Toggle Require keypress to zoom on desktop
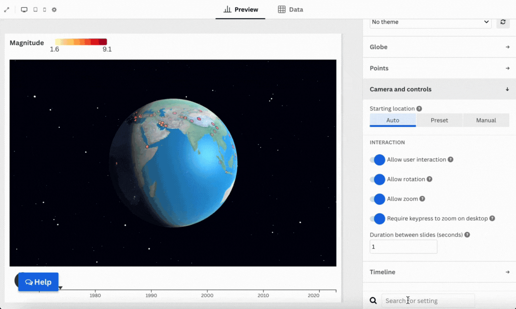The width and height of the screenshot is (516, 309). (x=378, y=218)
